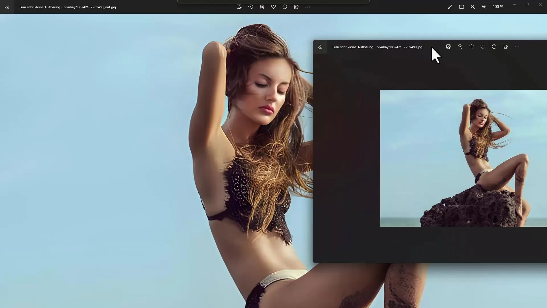Favorite the image in the 720x480.jpg window
The width and height of the screenshot is (547, 308).
click(483, 47)
